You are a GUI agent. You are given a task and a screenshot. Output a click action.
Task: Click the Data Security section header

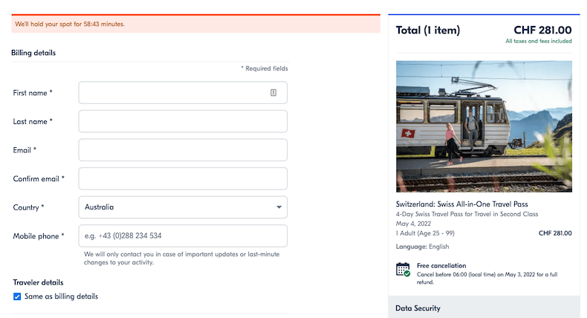[418, 308]
